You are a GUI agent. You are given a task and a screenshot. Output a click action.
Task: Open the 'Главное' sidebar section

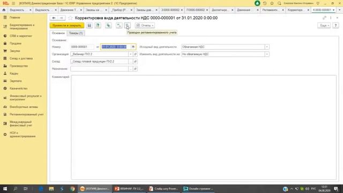click(15, 17)
